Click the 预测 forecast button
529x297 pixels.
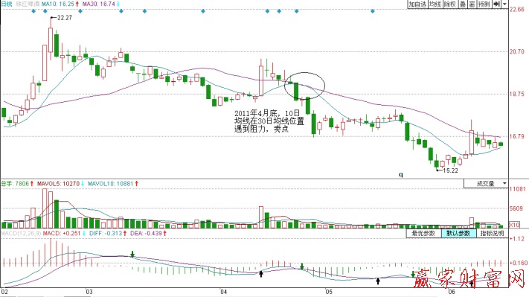point(484,4)
